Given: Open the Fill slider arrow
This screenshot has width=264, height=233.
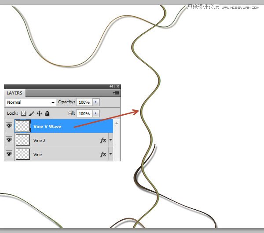Looking at the screenshot, I should 96,113.
